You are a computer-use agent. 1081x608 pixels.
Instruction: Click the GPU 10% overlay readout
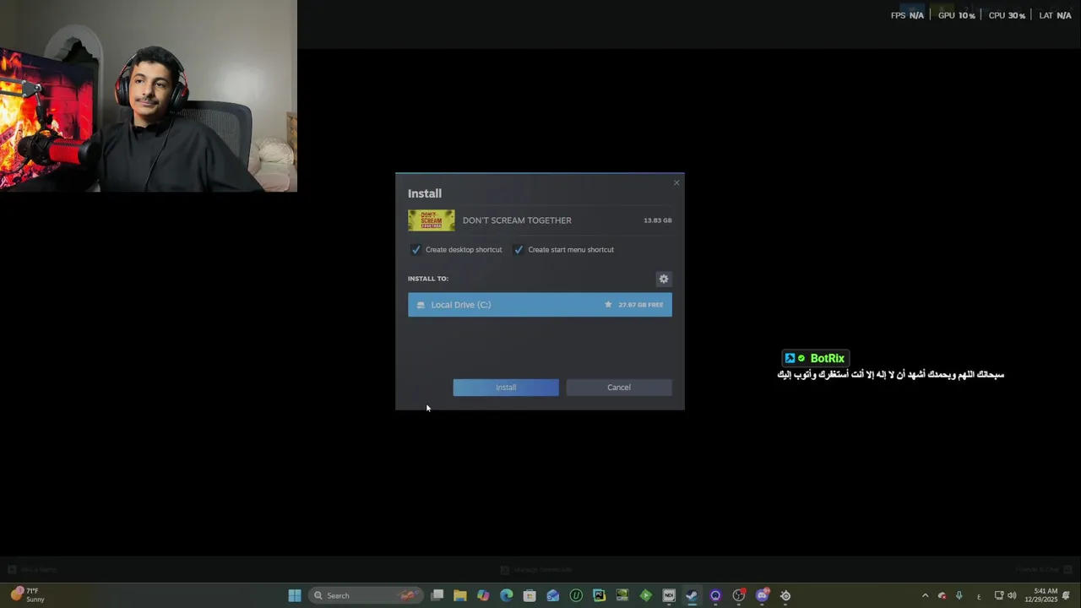click(957, 15)
